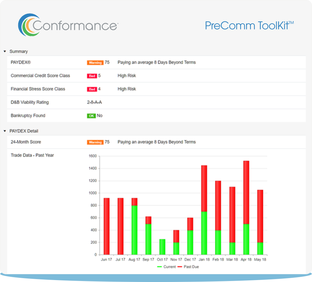The height and width of the screenshot is (282, 312).
Task: Click the Jul 17 red bar
Action: click(121, 226)
